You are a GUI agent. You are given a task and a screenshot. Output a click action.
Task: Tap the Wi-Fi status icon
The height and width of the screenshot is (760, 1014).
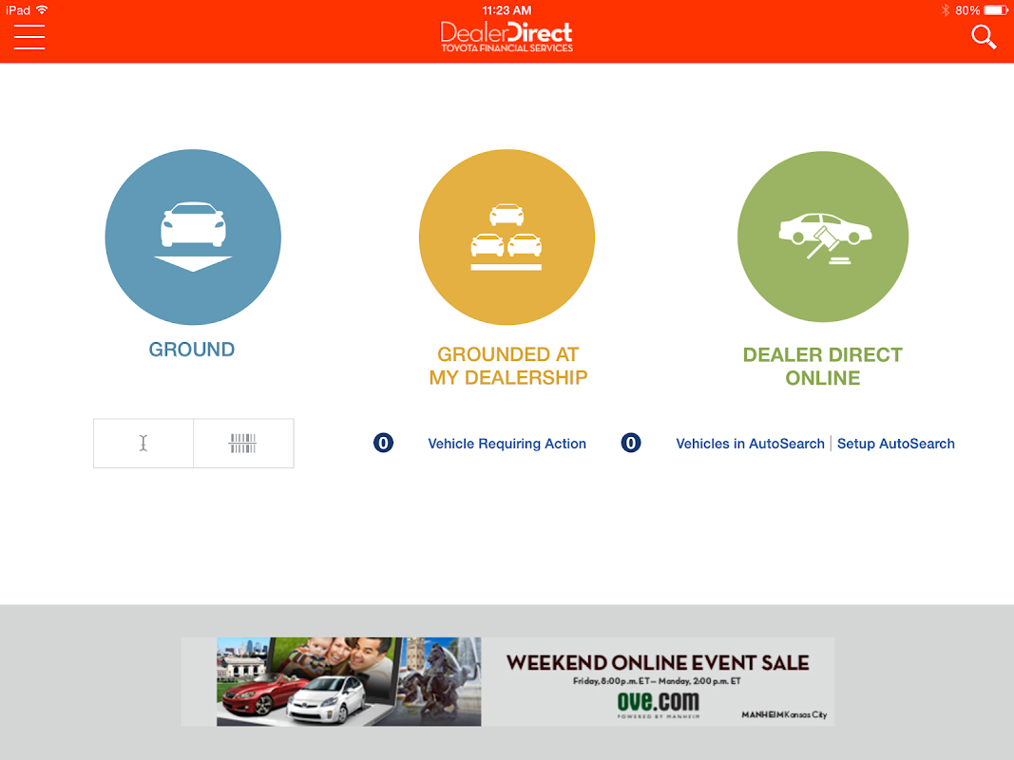click(42, 9)
